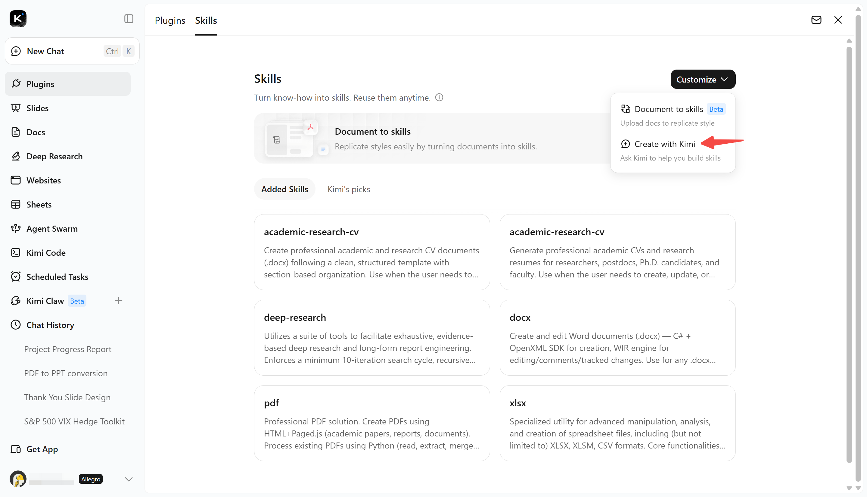The height and width of the screenshot is (497, 867).
Task: Expand the Customize dropdown button
Action: pos(703,79)
